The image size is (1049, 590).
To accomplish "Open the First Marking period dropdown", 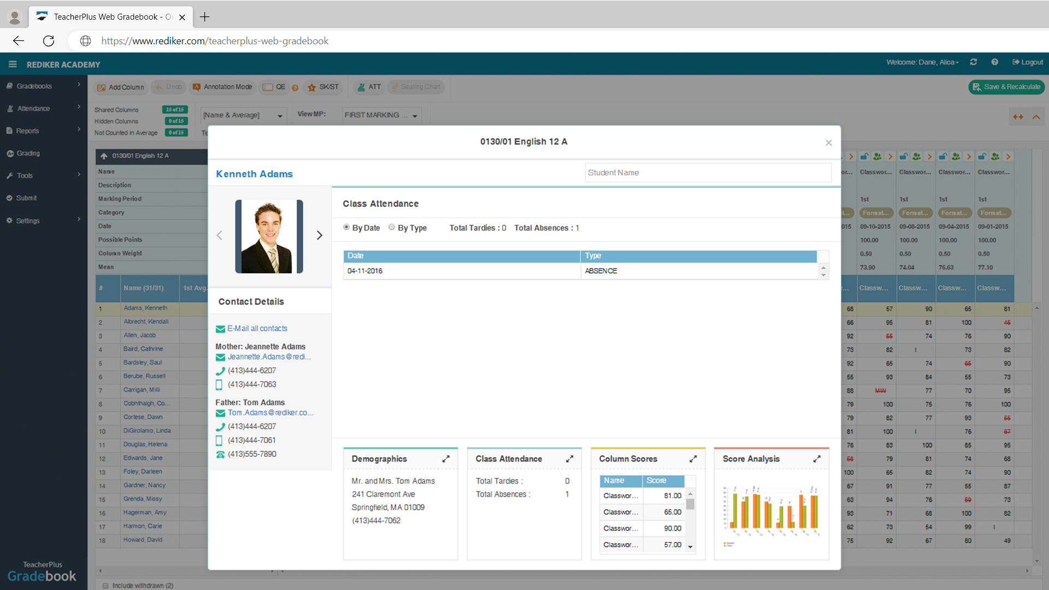I will [381, 115].
